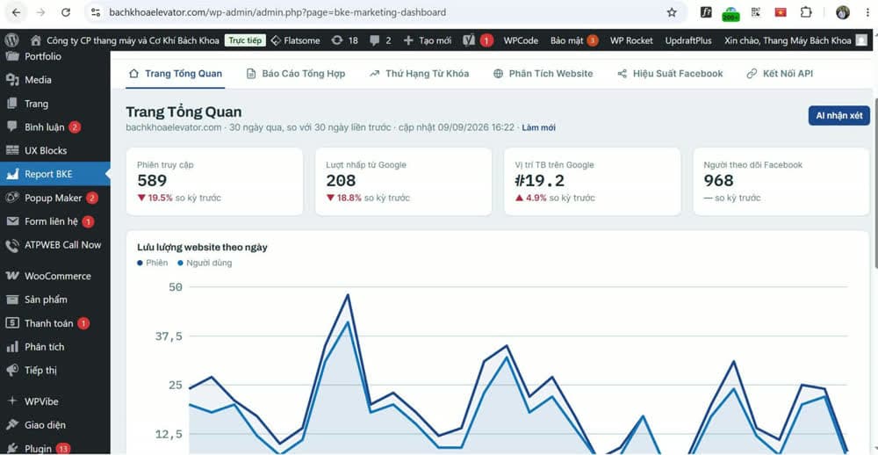Click the browser forward arrow
878x455 pixels.
(40, 12)
